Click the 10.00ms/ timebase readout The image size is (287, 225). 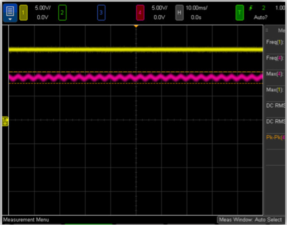tap(196, 8)
